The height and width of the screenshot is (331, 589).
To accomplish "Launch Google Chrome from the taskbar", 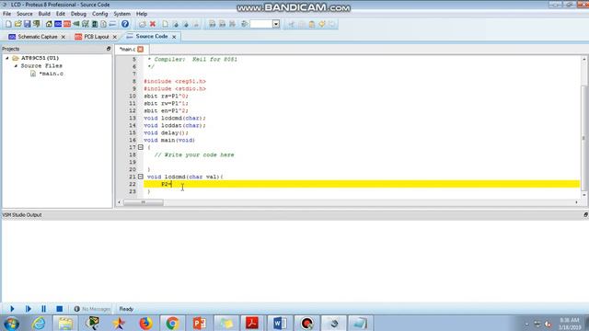I will click(172, 324).
